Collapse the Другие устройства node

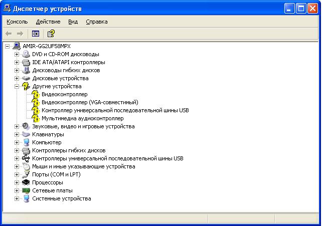(17, 86)
